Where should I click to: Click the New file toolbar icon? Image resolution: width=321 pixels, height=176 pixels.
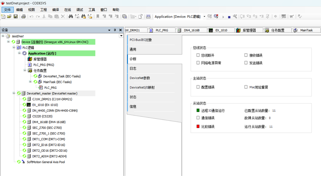click(3, 16)
